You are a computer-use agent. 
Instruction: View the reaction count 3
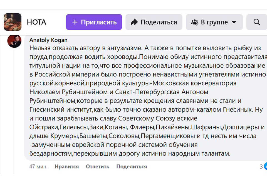pos(261,167)
